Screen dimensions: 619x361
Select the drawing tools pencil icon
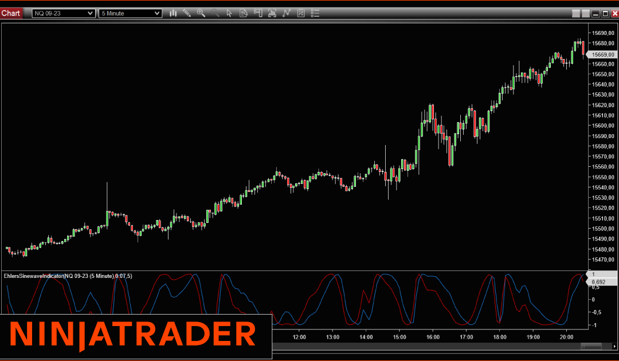[x=187, y=13]
